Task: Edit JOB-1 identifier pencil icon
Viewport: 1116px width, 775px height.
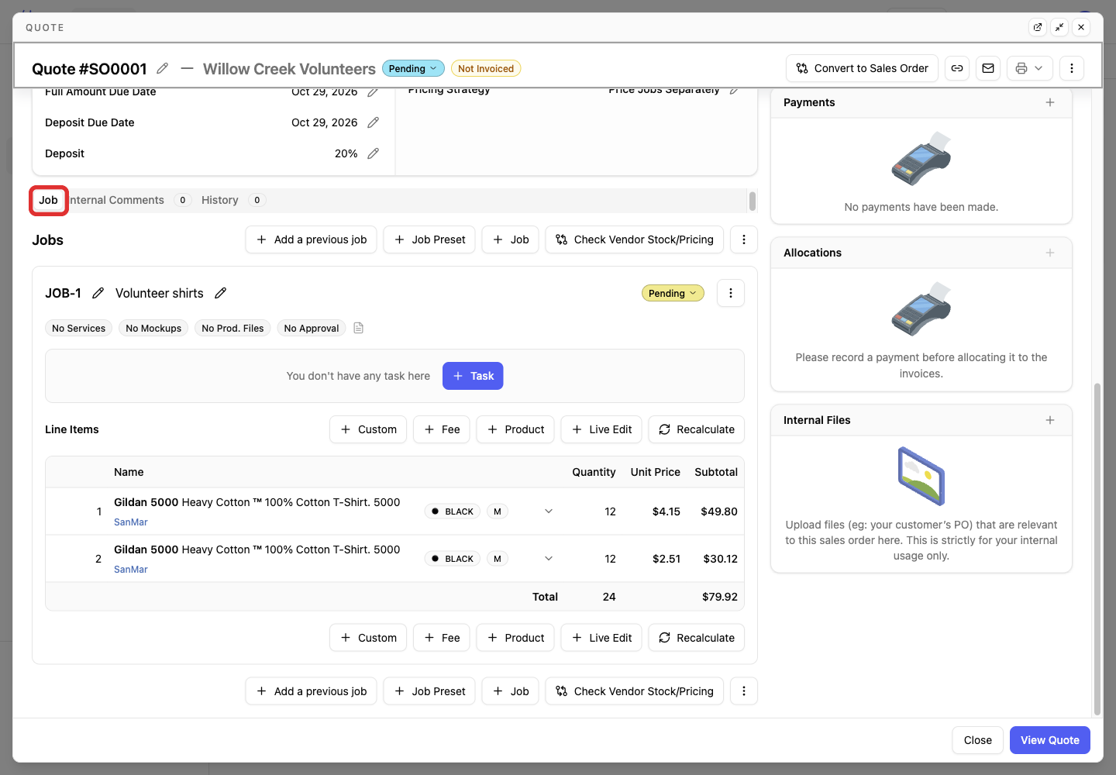Action: (98, 293)
